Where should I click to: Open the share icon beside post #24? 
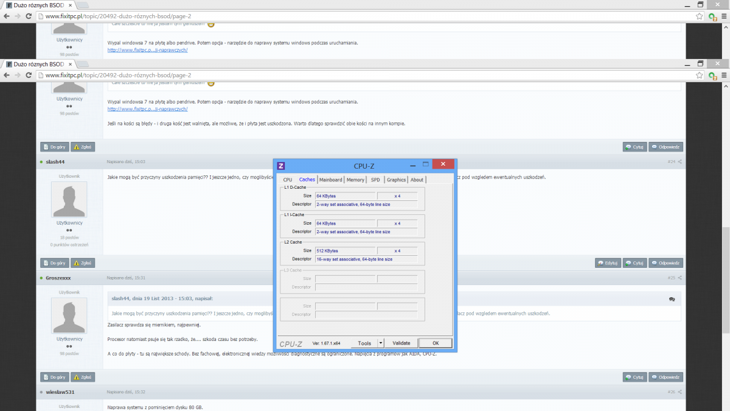(680, 162)
